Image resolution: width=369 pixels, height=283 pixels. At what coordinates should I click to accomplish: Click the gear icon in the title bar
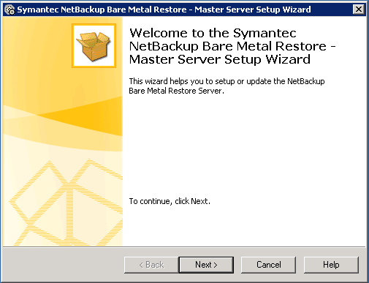[x=9, y=10]
